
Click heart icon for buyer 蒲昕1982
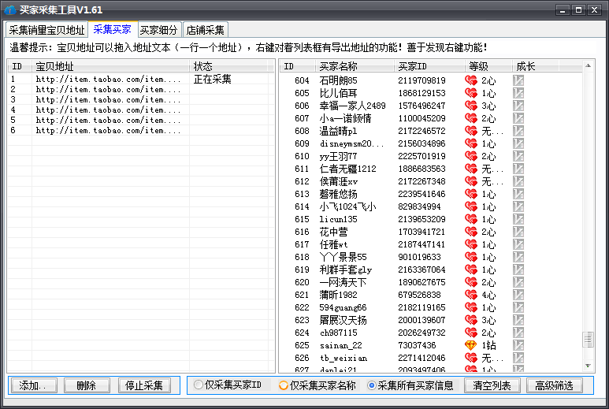pos(471,295)
